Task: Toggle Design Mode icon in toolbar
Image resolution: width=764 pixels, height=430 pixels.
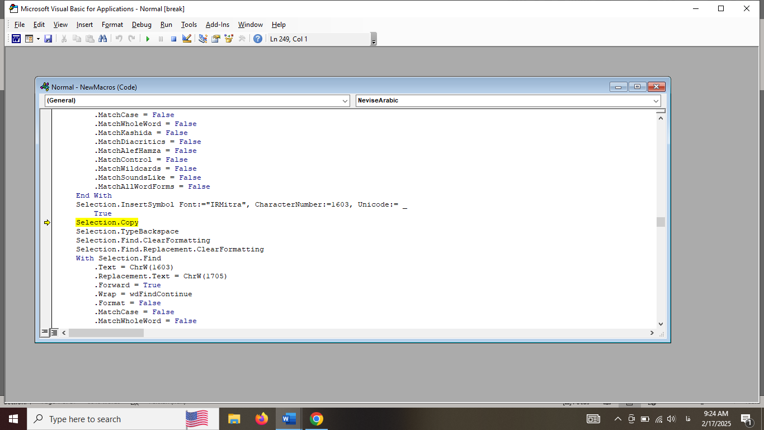Action: tap(187, 39)
